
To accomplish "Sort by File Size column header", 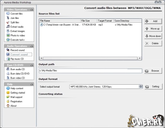I will click(x=89, y=21).
